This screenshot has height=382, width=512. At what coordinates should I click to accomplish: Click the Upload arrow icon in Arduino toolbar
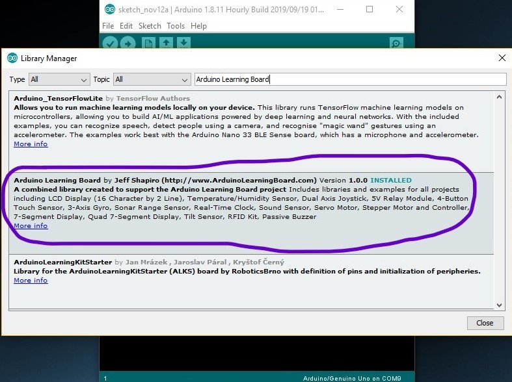(x=128, y=43)
